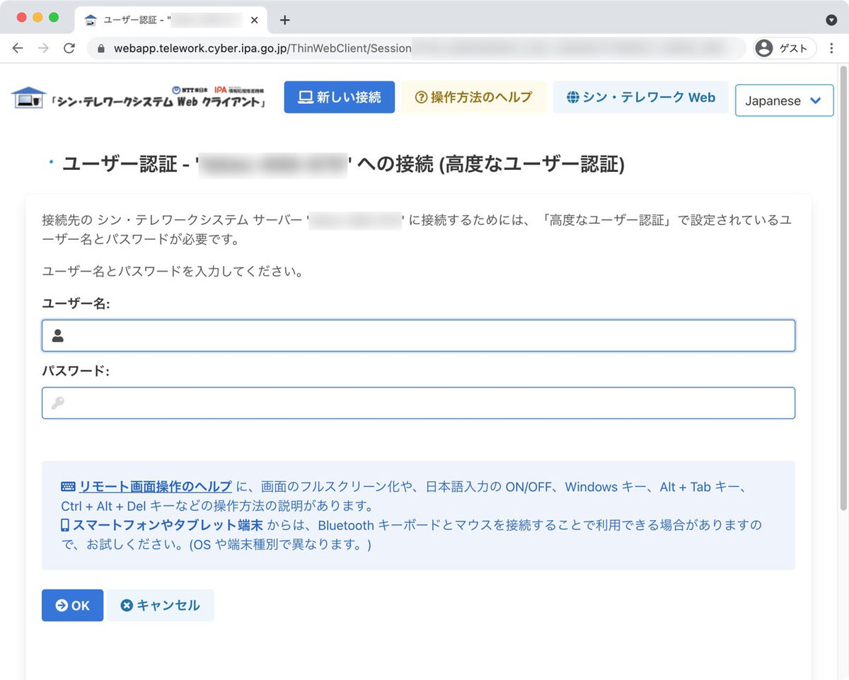Click ユーザー名とパスワードを入力してください text

click(x=173, y=272)
